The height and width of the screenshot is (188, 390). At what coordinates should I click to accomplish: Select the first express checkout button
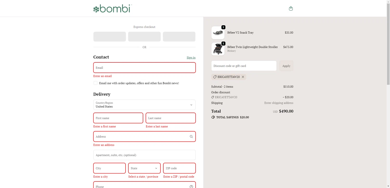point(110,37)
